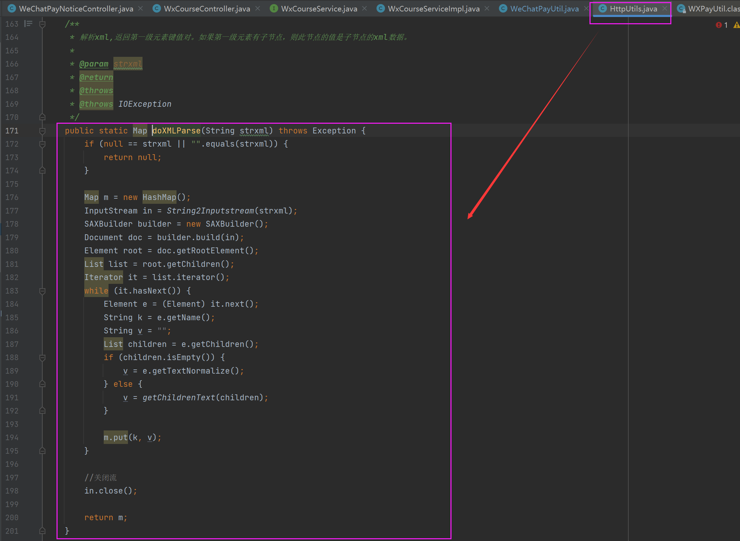The width and height of the screenshot is (740, 541).
Task: Collapse the Javadoc comment at line 163
Action: [x=42, y=24]
